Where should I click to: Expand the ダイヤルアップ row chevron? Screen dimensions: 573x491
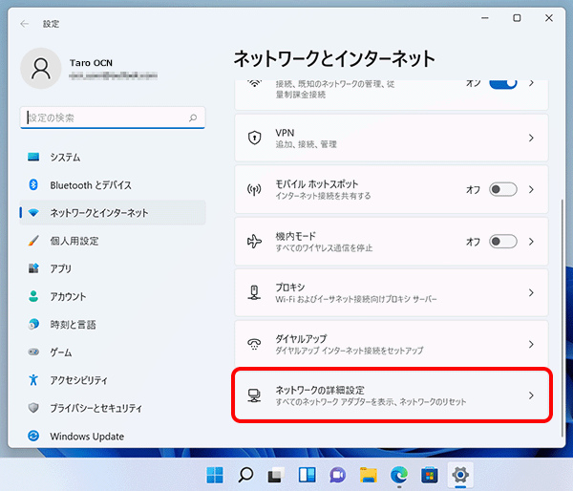click(x=531, y=344)
